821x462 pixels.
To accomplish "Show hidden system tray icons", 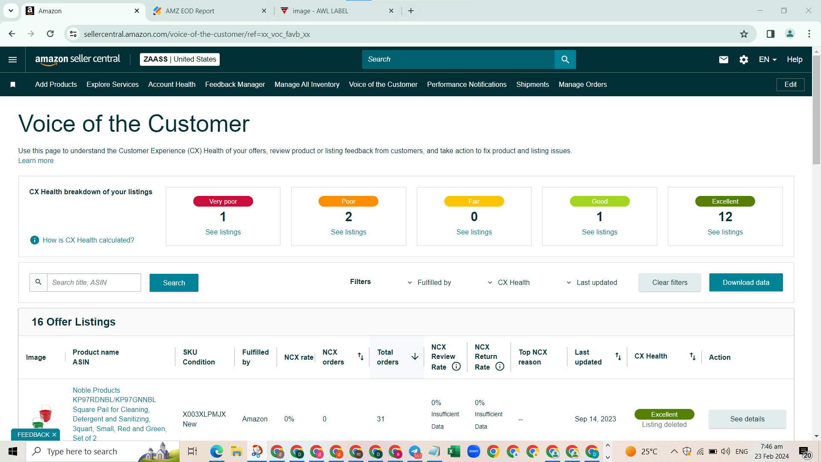I will (674, 451).
